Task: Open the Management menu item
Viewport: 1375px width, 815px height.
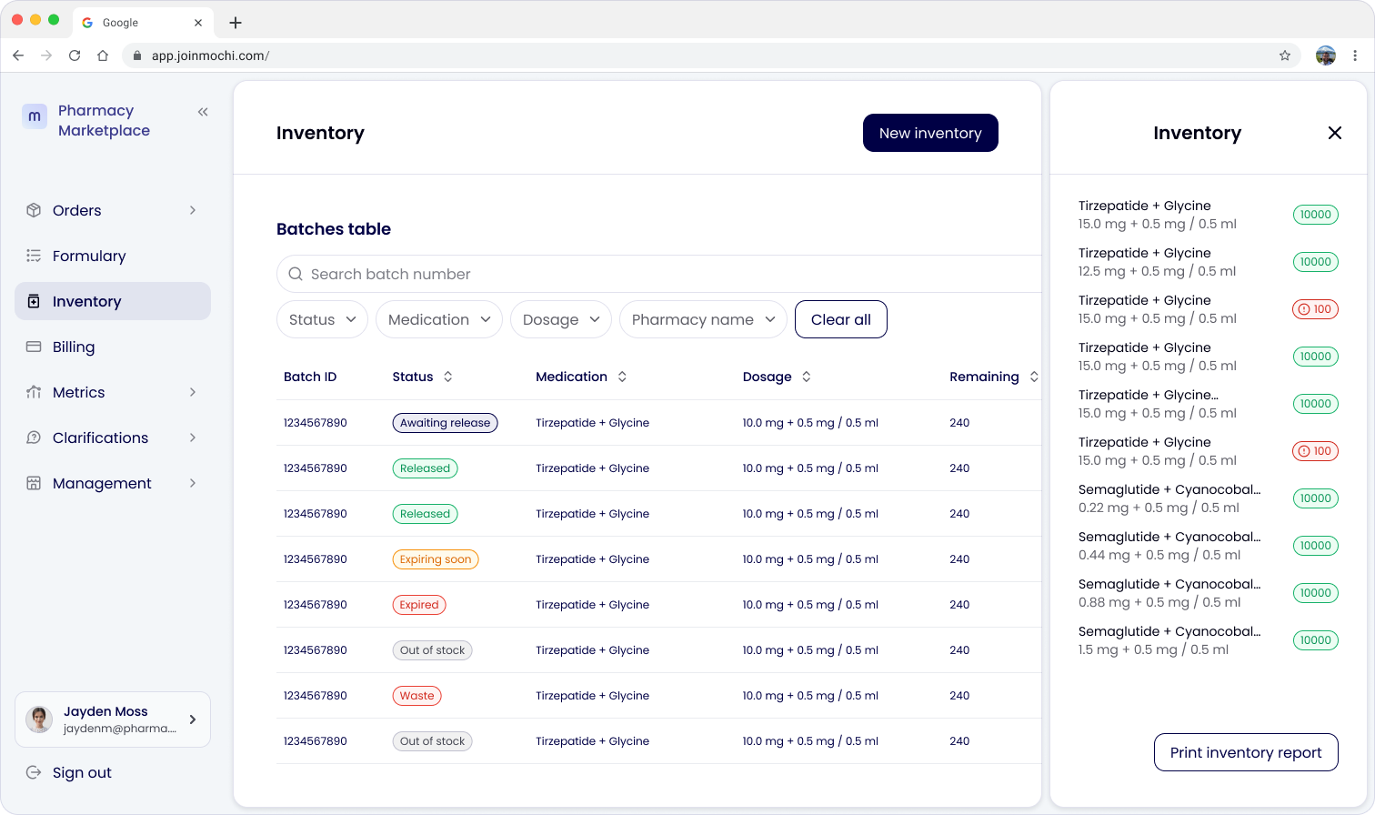Action: click(113, 483)
